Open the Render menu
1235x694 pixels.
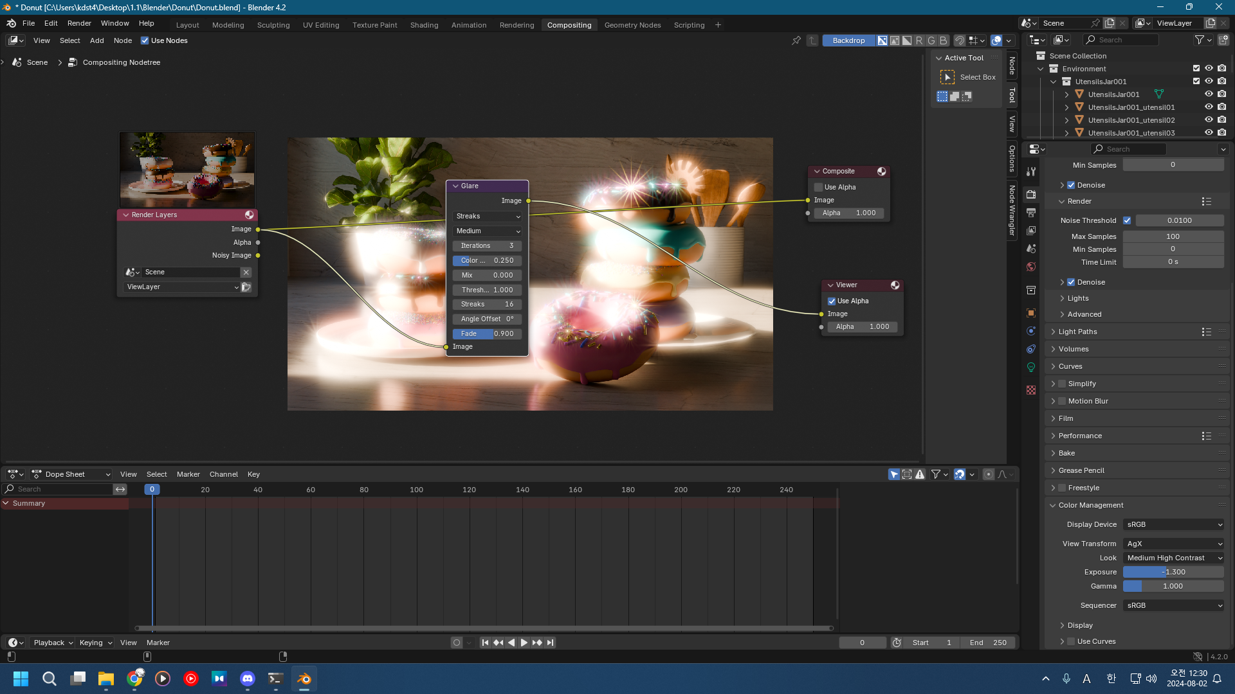click(79, 23)
